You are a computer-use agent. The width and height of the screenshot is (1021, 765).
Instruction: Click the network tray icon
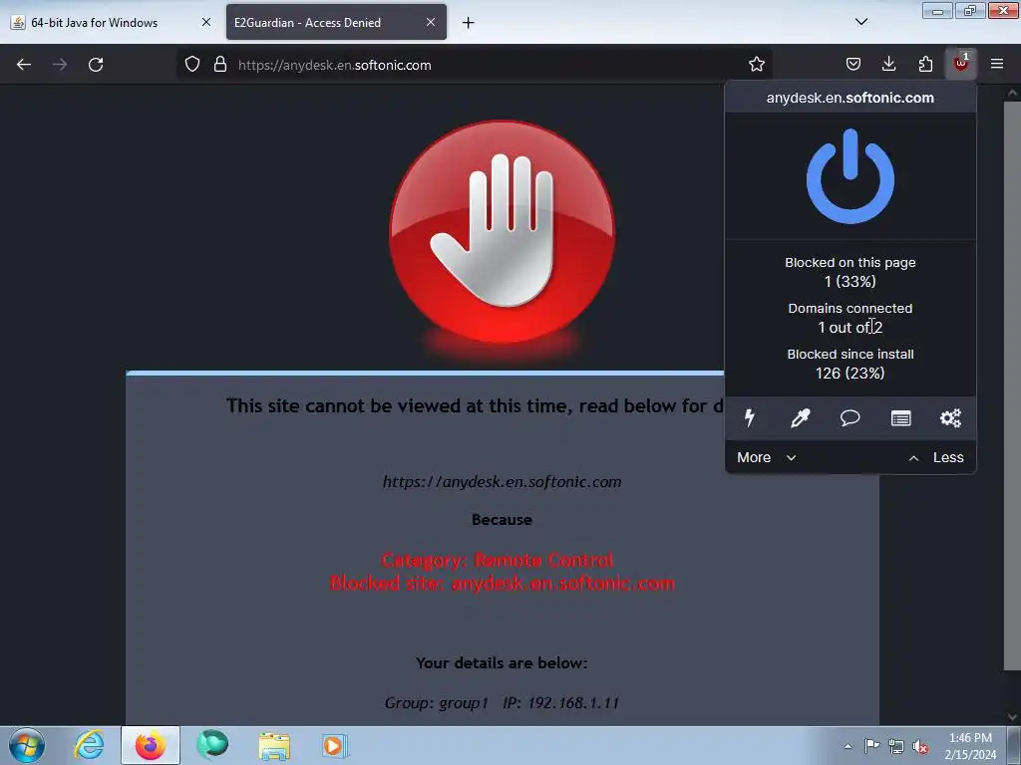[x=896, y=746]
